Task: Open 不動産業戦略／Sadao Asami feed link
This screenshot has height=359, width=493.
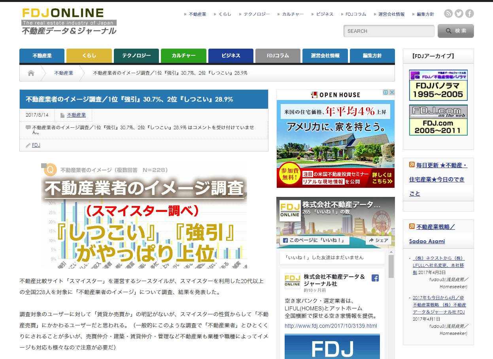Action: tap(433, 234)
